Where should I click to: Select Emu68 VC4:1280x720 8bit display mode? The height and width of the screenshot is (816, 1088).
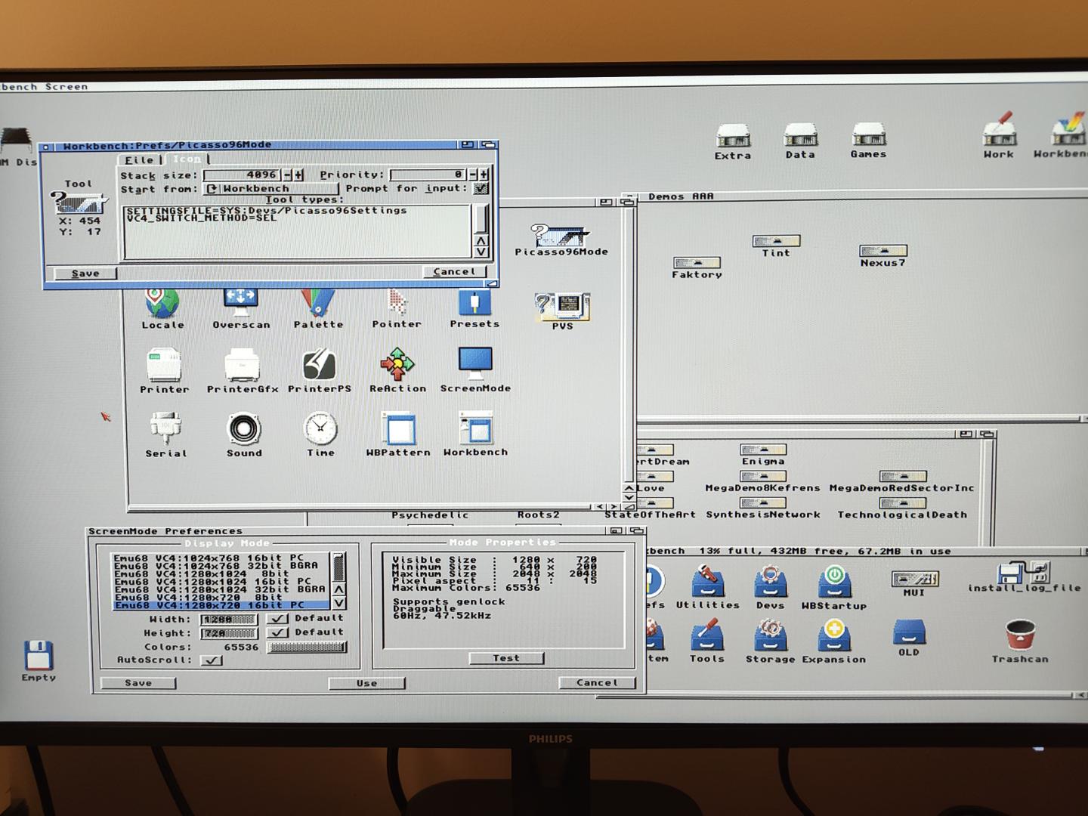(221, 597)
